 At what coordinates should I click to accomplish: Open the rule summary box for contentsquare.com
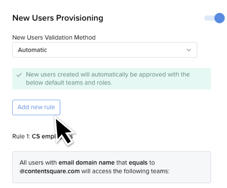pyautogui.click(x=111, y=167)
